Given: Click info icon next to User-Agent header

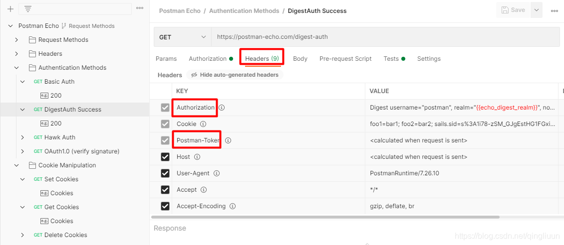Looking at the screenshot, I should pyautogui.click(x=216, y=173).
